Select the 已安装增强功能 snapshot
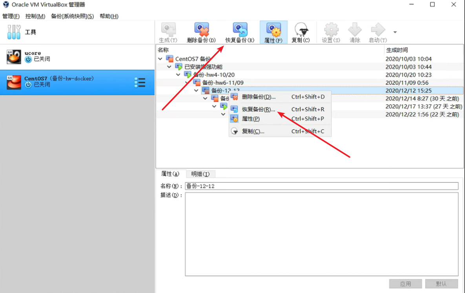465x293 pixels. click(310, 67)
